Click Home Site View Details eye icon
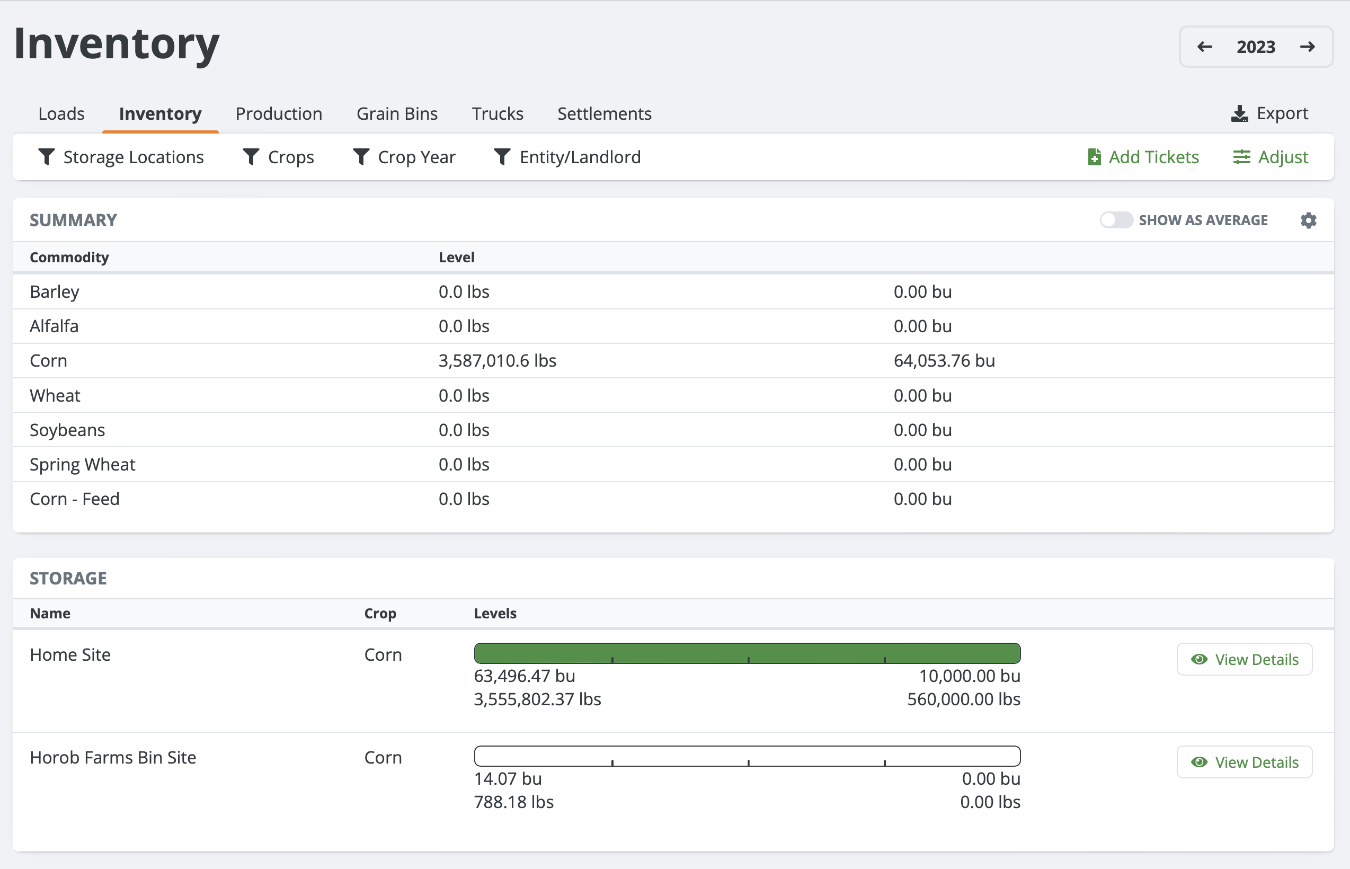This screenshot has width=1350, height=869. [x=1199, y=659]
